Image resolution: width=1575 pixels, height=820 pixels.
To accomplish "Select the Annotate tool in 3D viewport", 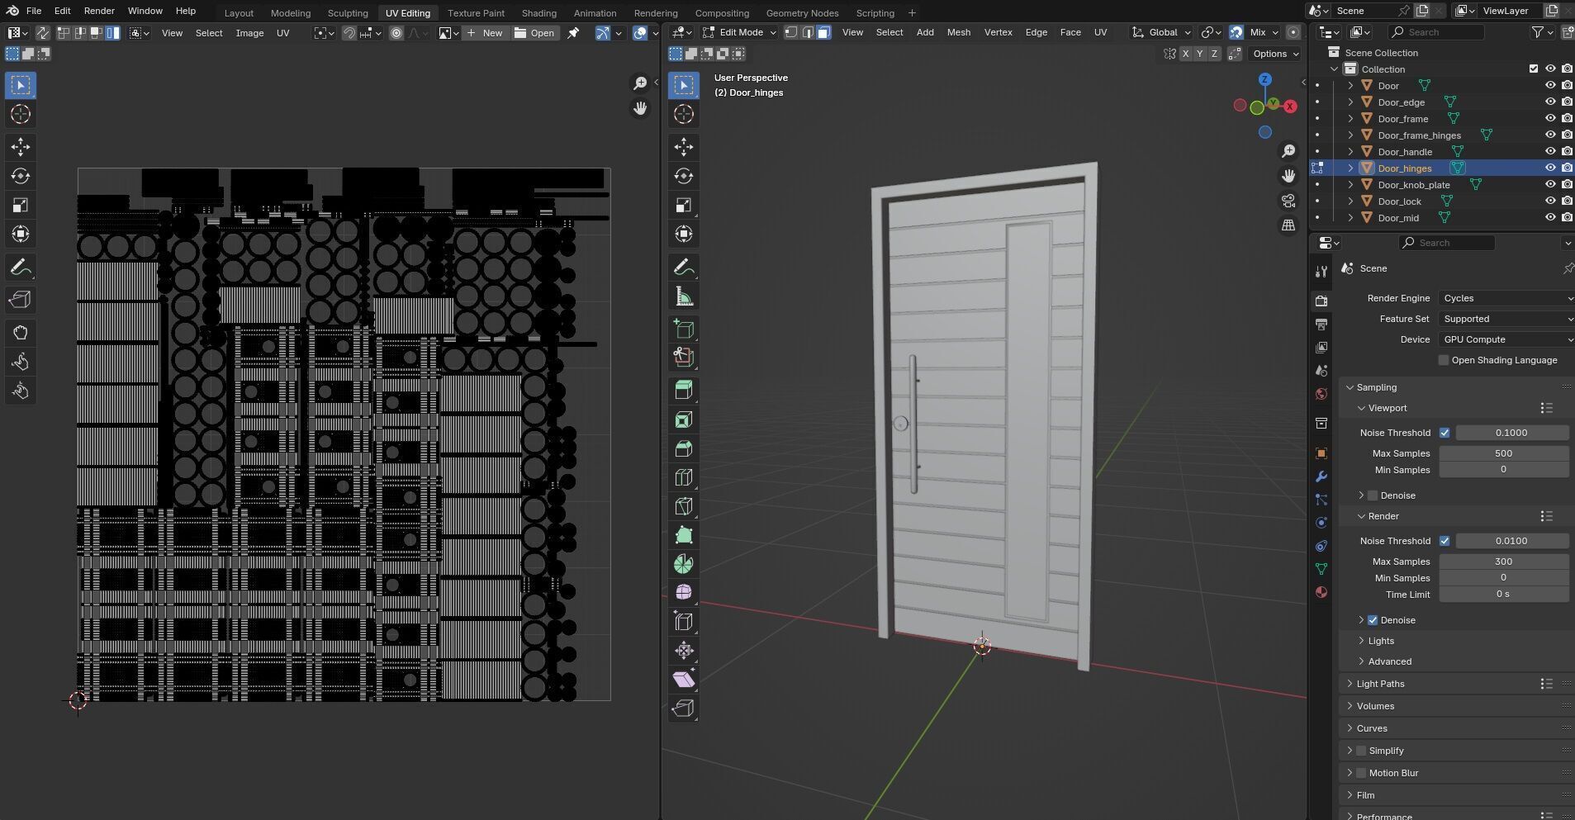I will pyautogui.click(x=683, y=267).
